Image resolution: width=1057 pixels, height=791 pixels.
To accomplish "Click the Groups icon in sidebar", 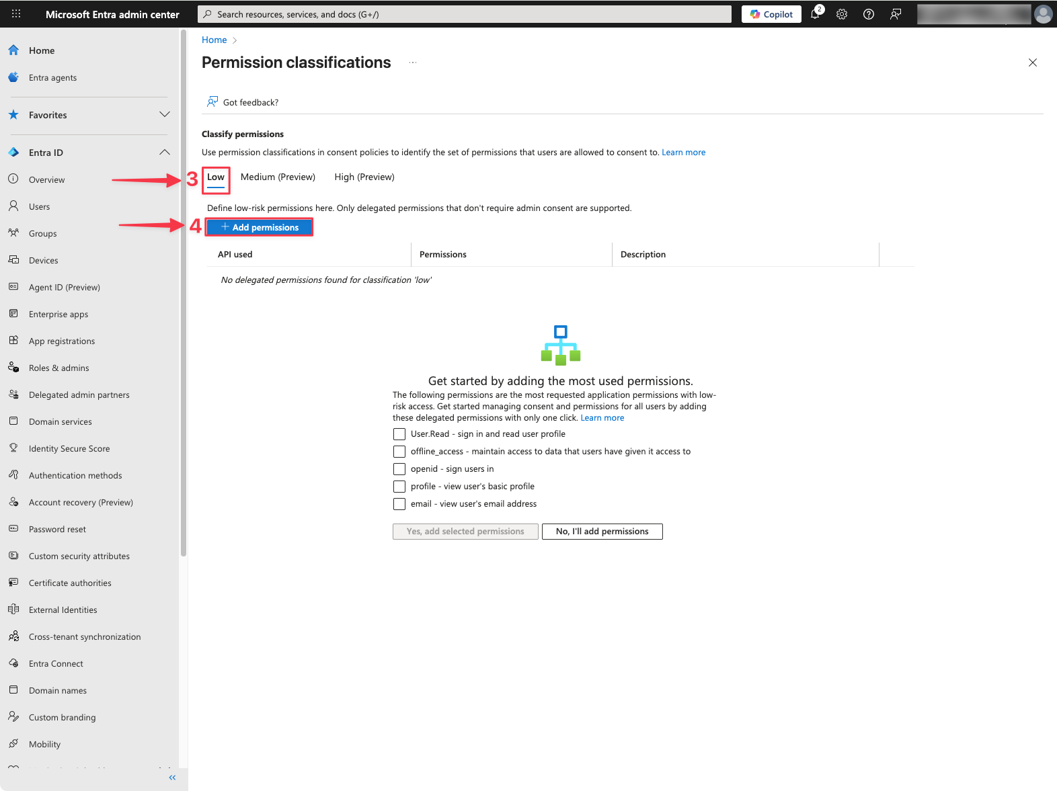I will coord(13,233).
